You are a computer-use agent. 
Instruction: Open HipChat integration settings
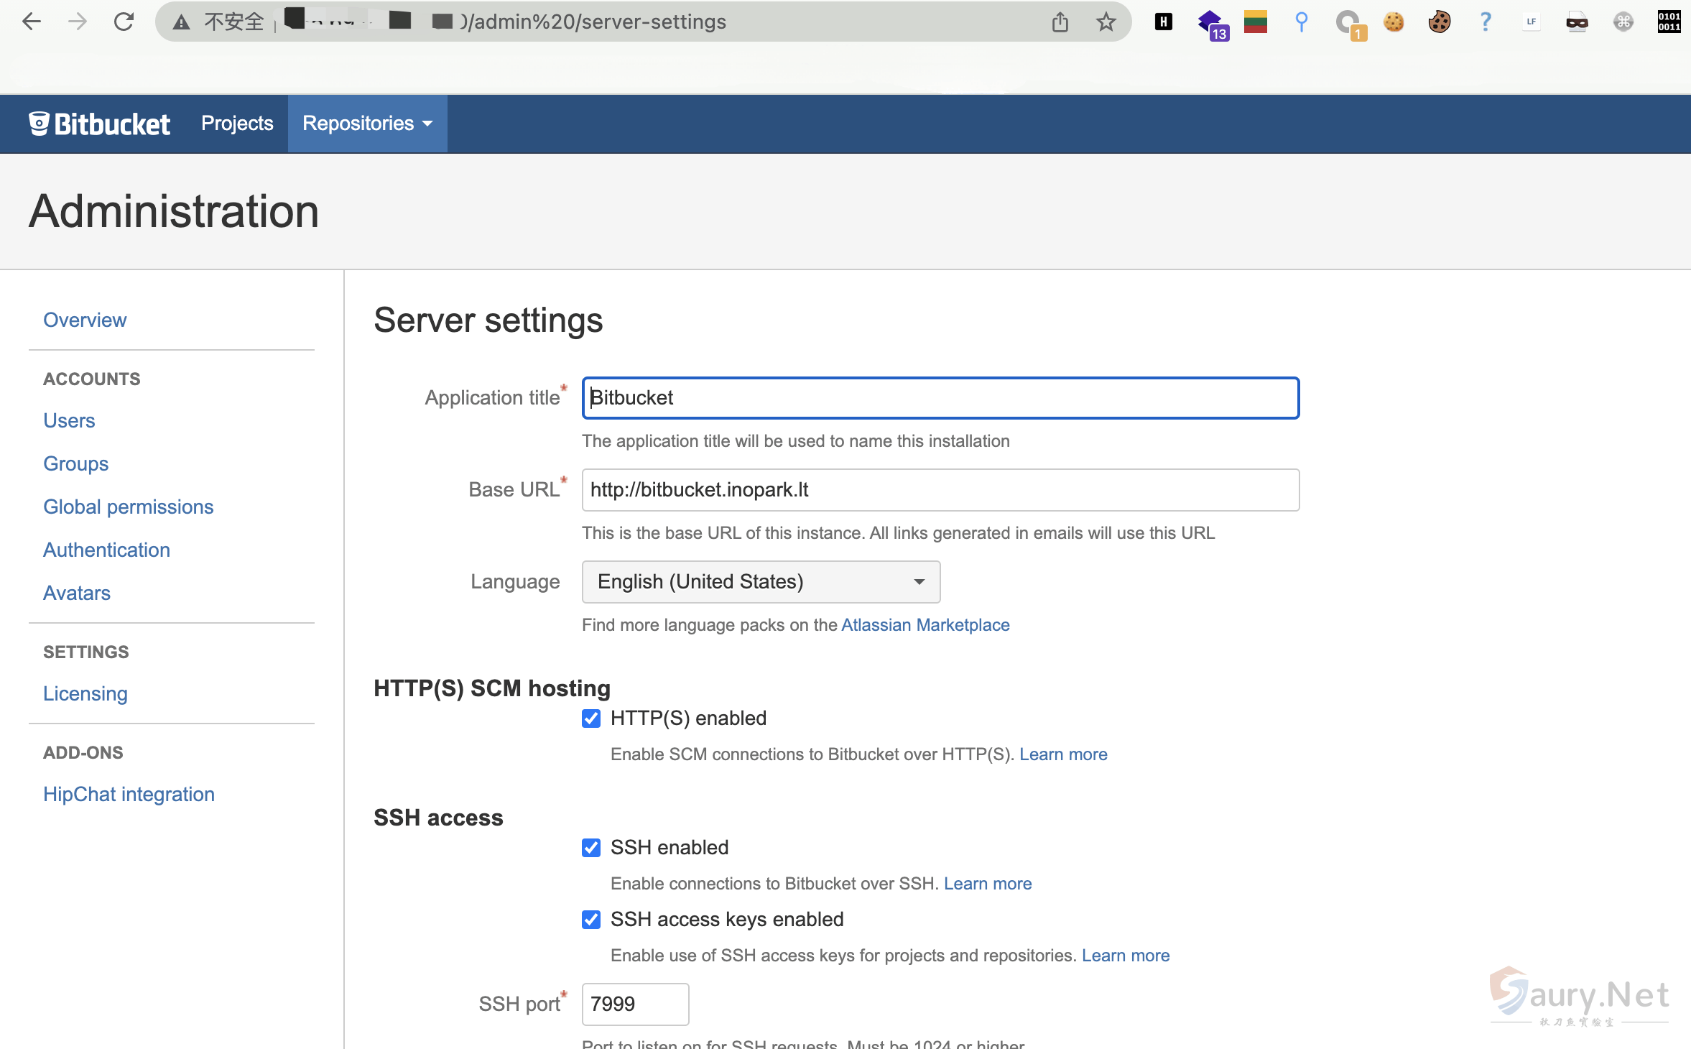pyautogui.click(x=129, y=795)
